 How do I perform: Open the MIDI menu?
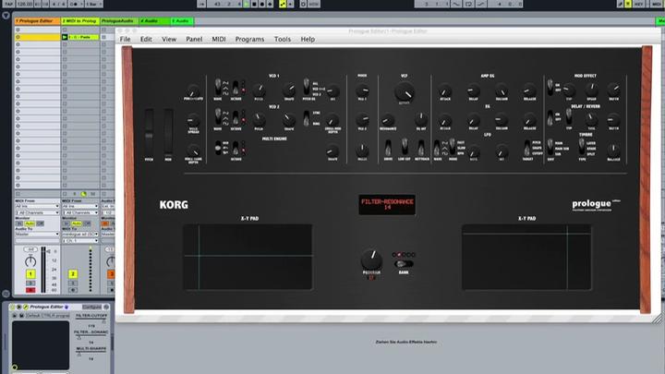tap(218, 39)
